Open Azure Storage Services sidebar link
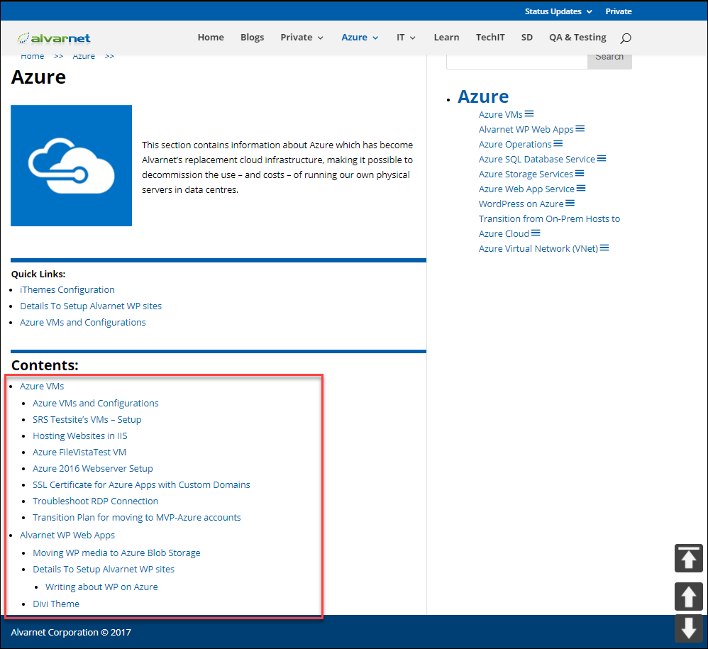The width and height of the screenshot is (708, 649). [x=526, y=174]
